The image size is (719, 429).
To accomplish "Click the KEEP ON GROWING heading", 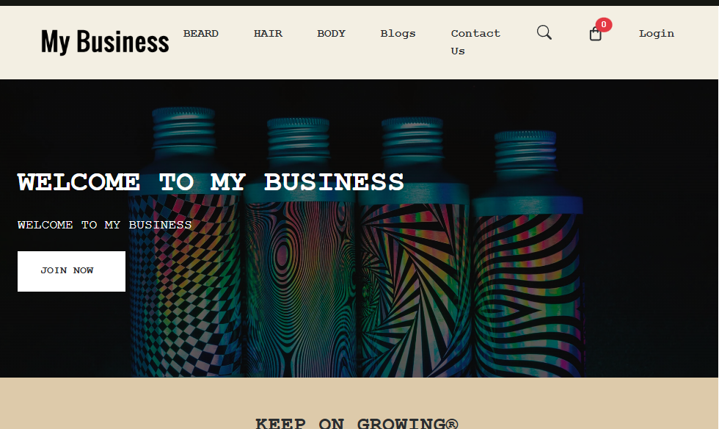I will coord(357,423).
